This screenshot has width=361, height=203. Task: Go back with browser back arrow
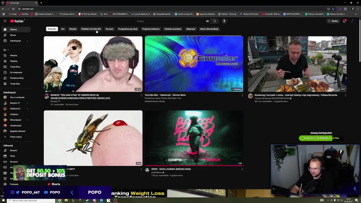tap(3, 9)
